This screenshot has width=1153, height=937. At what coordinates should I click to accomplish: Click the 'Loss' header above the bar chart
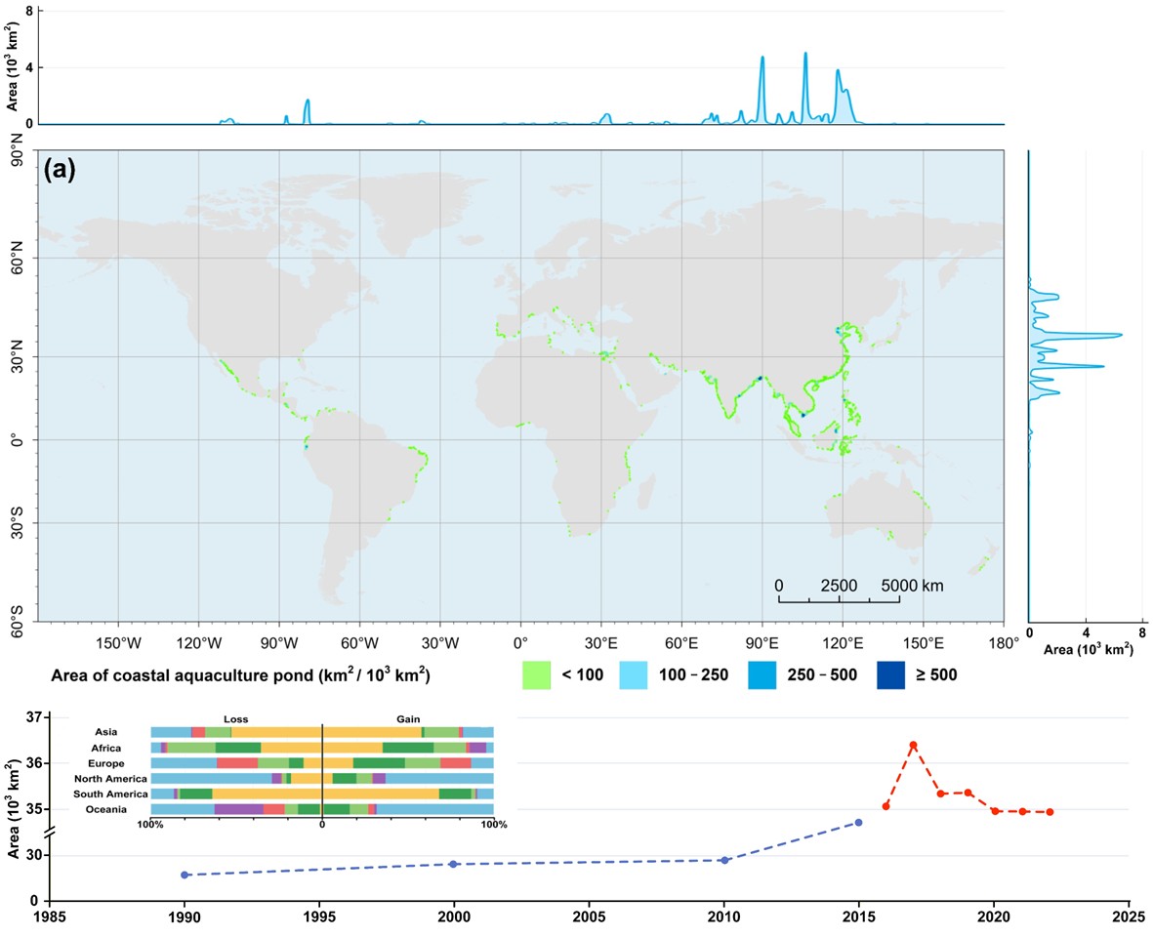pos(235,719)
